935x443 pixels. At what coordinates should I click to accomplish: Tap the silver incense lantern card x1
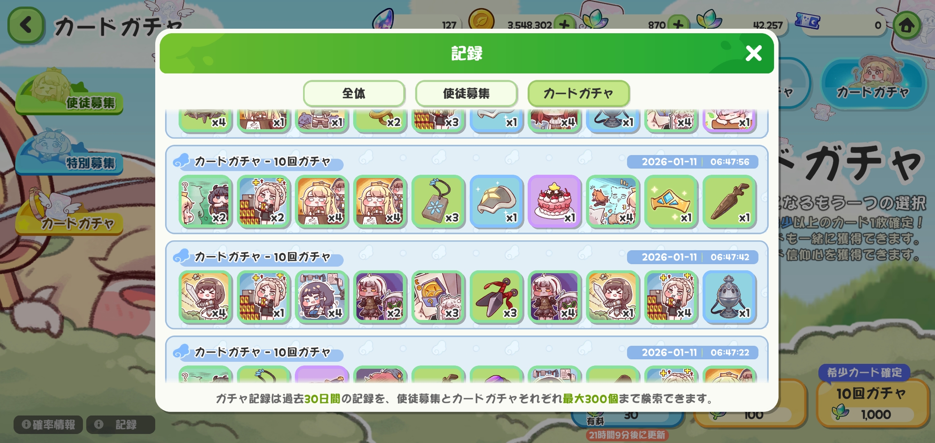pos(729,297)
